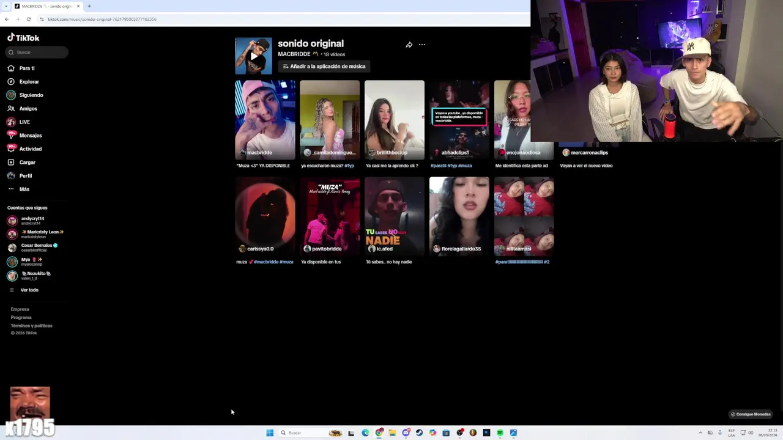The height and width of the screenshot is (440, 783).
Task: Open the ic.afed video thumbnail
Action: click(395, 216)
